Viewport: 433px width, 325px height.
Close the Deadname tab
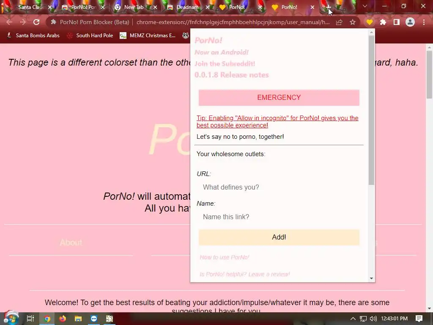coord(208,7)
